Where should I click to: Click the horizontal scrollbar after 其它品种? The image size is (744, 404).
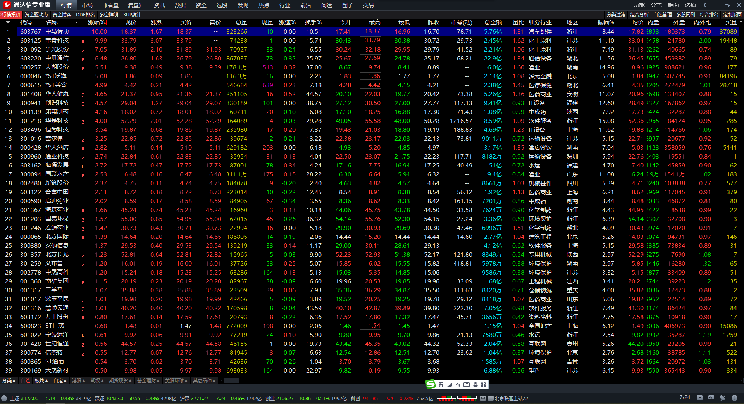click(x=232, y=381)
